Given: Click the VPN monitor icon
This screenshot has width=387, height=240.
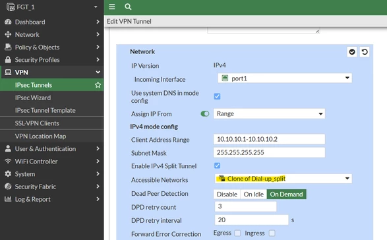Looking at the screenshot, I should click(8, 72).
